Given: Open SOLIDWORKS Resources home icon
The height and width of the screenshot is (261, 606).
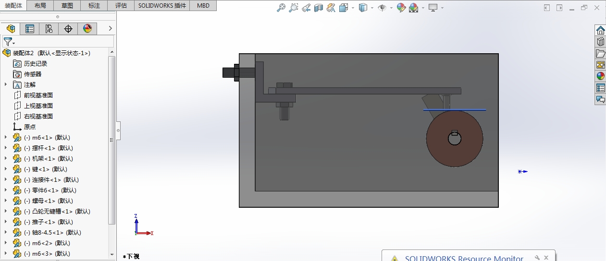Looking at the screenshot, I should point(600,30).
